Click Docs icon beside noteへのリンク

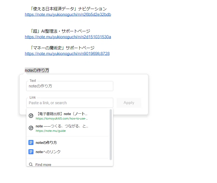pos(31,152)
